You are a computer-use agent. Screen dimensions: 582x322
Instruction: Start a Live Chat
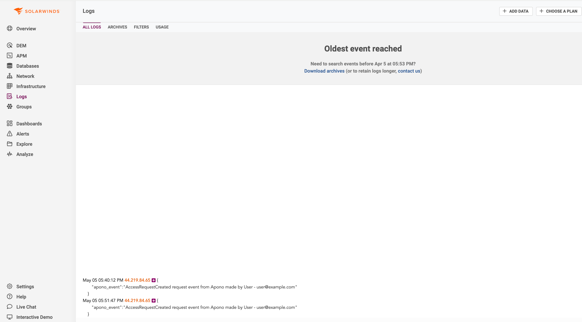[x=26, y=307]
